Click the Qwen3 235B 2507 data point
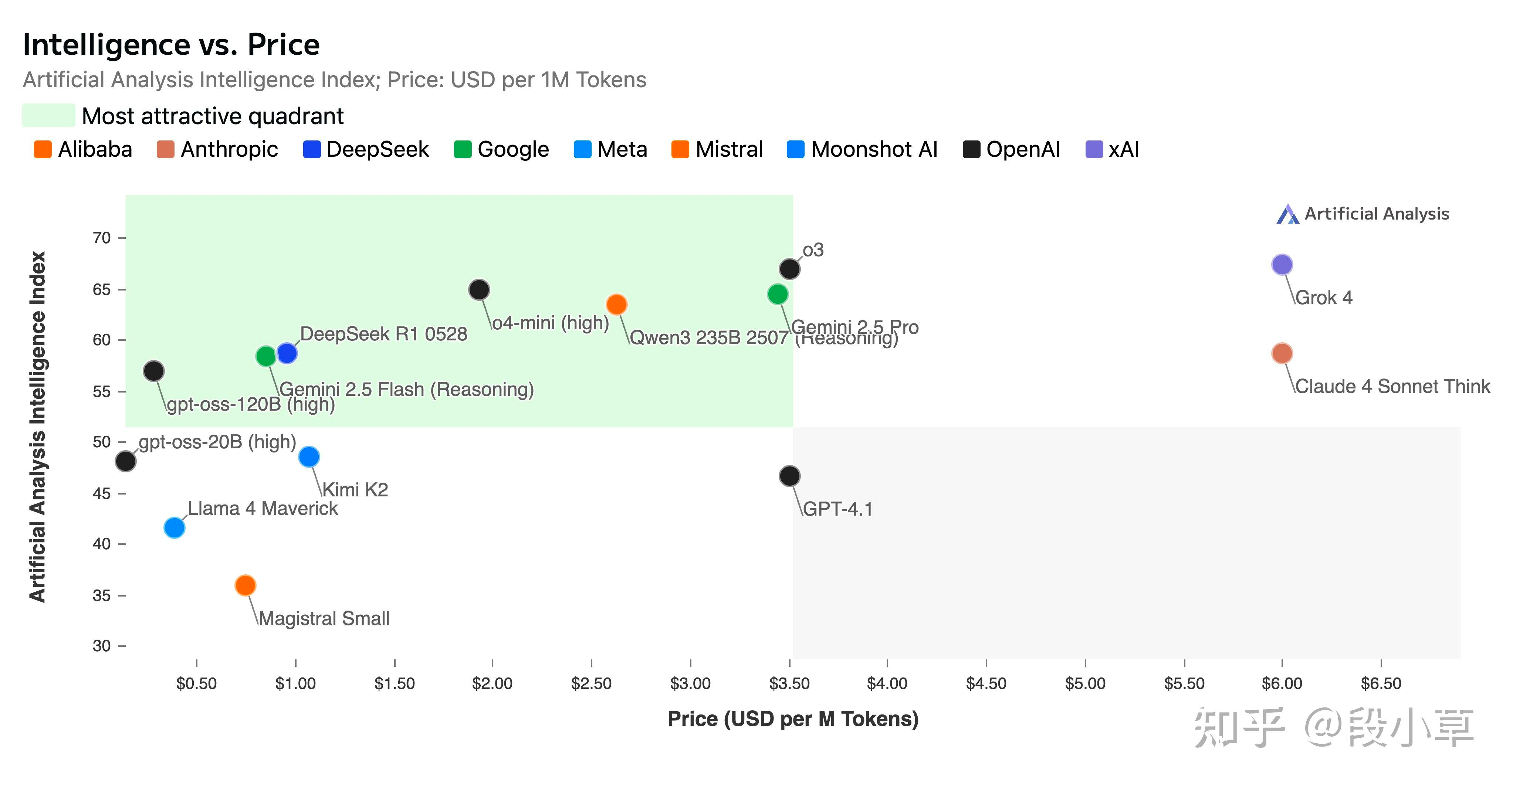This screenshot has height=788, width=1513. [616, 304]
